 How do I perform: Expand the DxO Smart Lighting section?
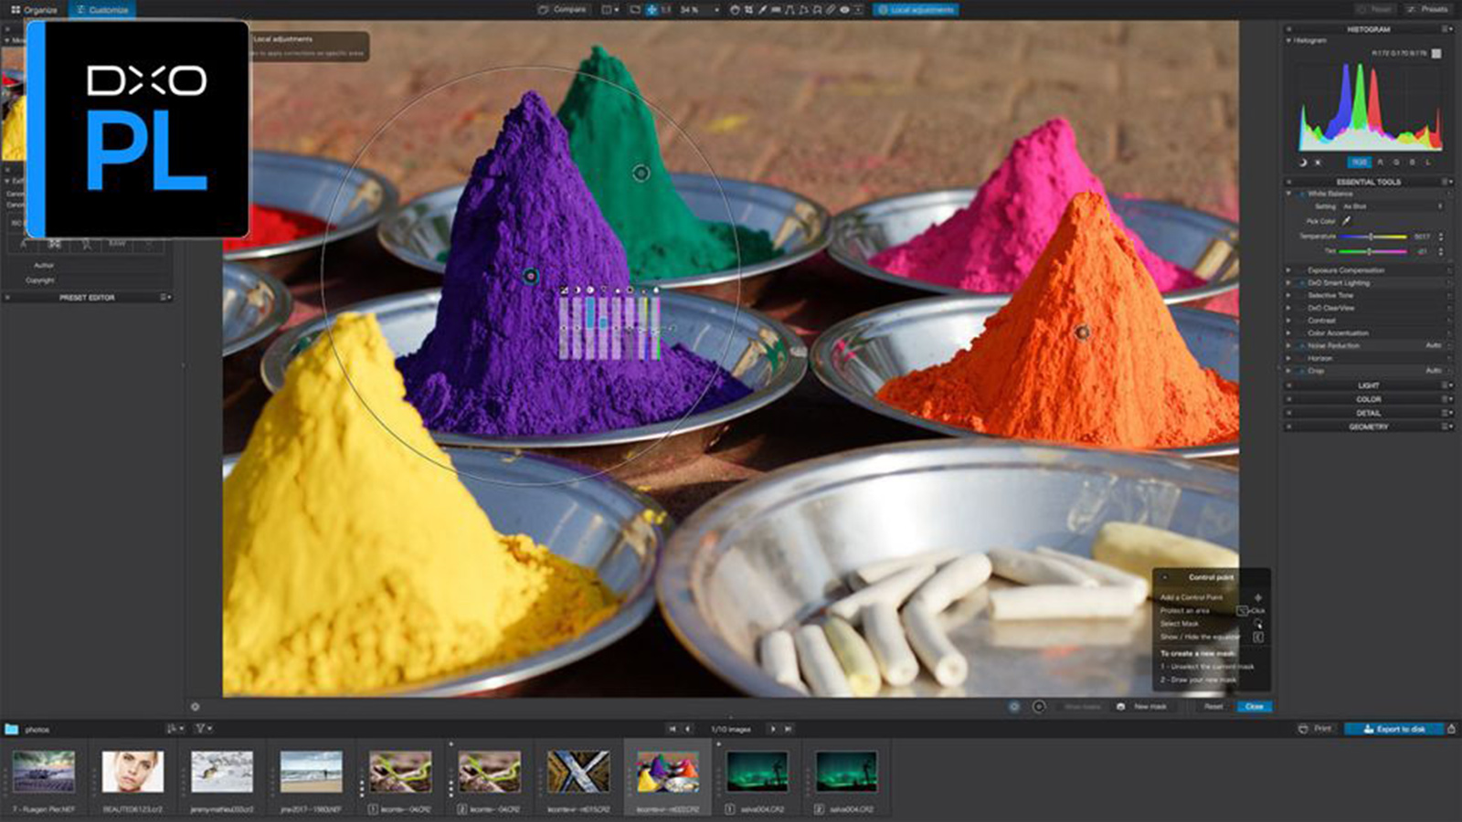coord(1289,283)
